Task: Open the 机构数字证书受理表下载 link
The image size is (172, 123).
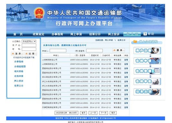Action: click(24, 58)
